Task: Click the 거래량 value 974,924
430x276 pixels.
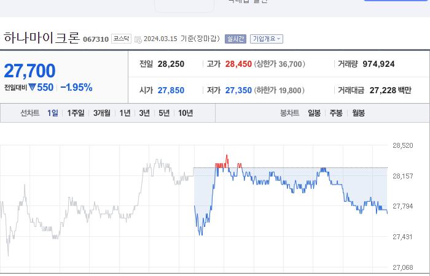Action: [x=378, y=64]
